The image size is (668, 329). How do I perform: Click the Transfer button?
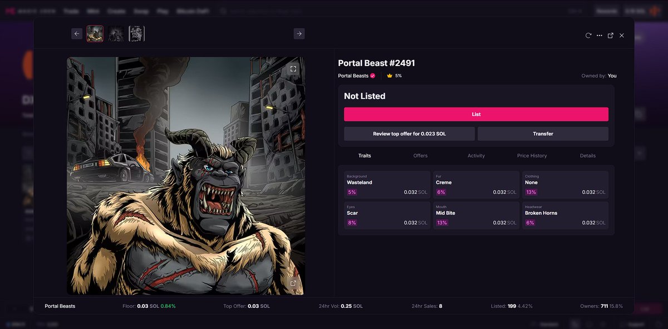543,133
